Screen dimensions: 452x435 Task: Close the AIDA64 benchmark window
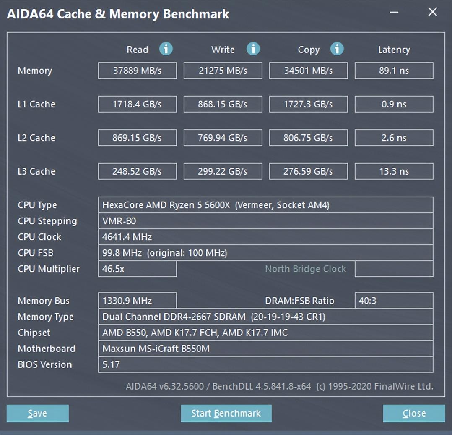point(413,413)
